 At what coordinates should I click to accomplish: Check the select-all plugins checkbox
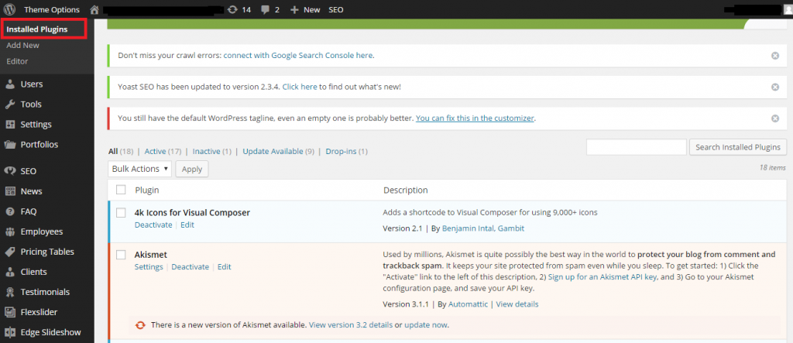coord(121,190)
